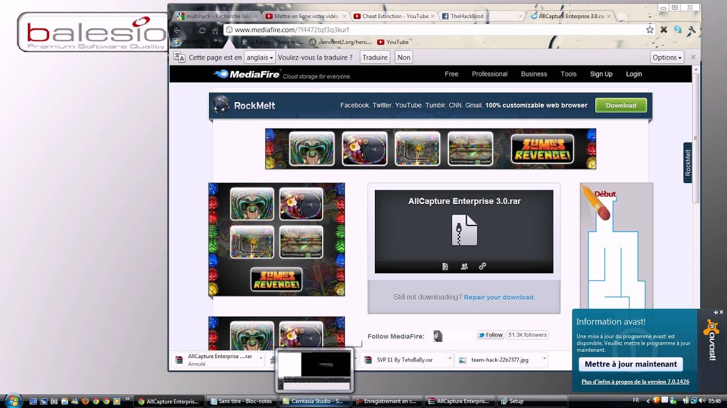Open Tools in the MediaFire navigation
This screenshot has height=408, width=727.
(x=569, y=74)
